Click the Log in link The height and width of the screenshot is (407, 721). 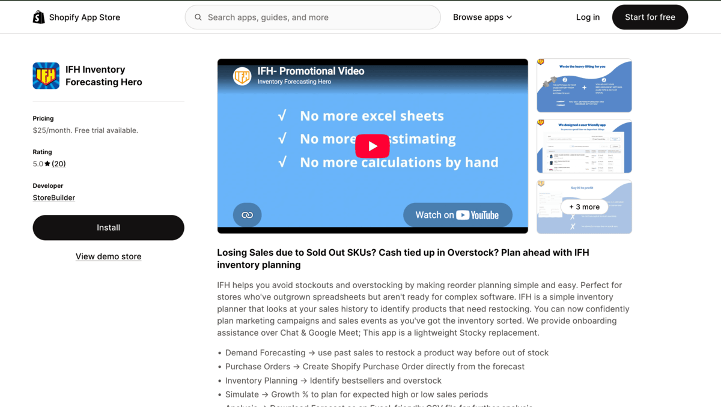(x=588, y=17)
